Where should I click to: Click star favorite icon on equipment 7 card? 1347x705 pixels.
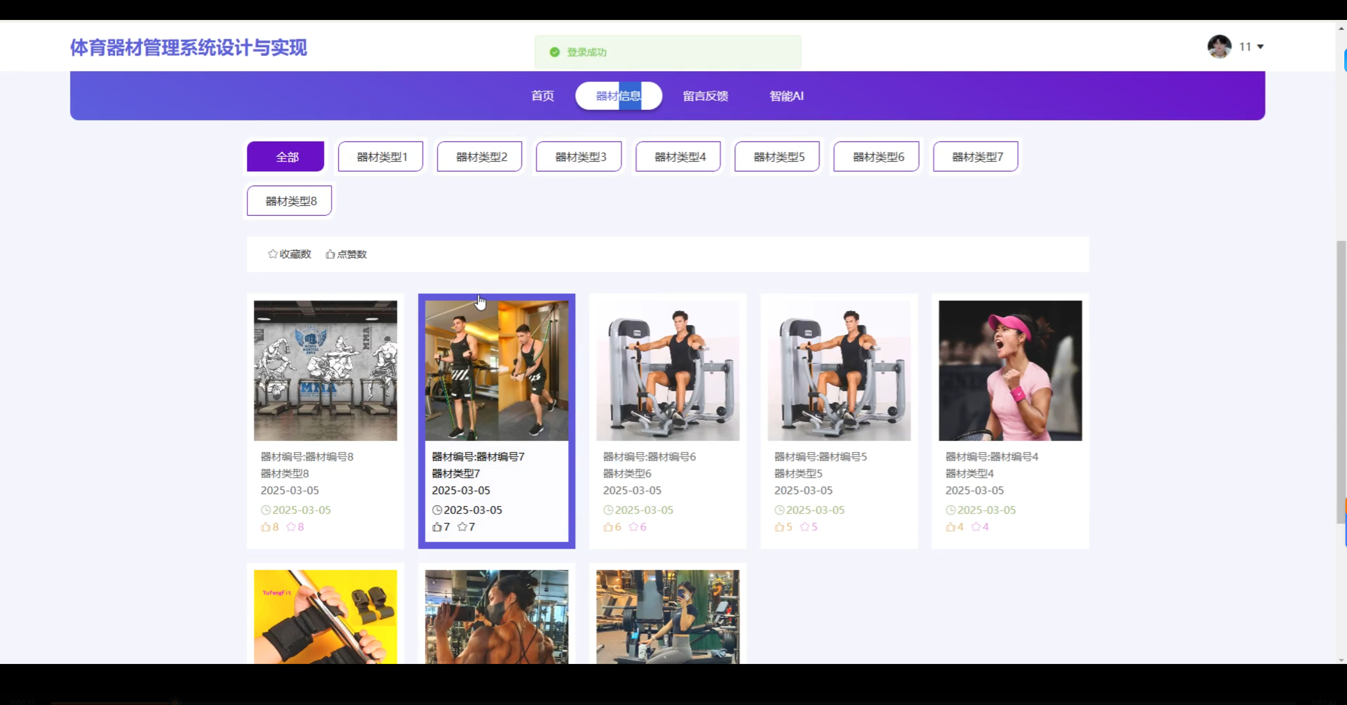(462, 527)
